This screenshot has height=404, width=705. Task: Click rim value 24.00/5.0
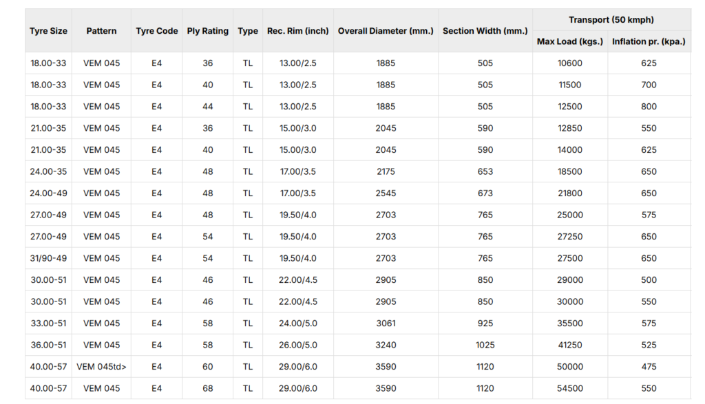click(298, 323)
